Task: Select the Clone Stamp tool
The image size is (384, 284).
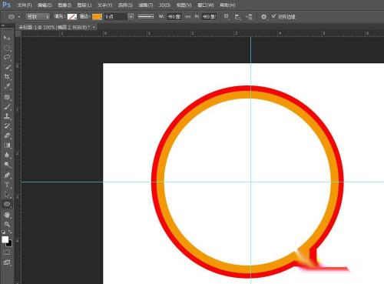Action: 7,116
